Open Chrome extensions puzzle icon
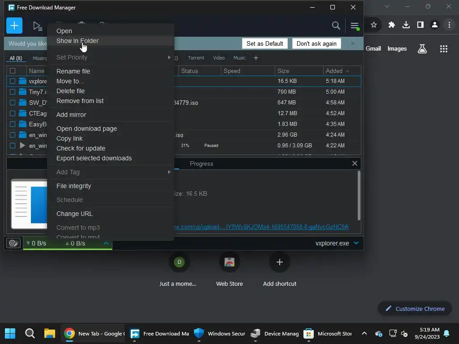This screenshot has height=344, width=459. click(x=391, y=25)
